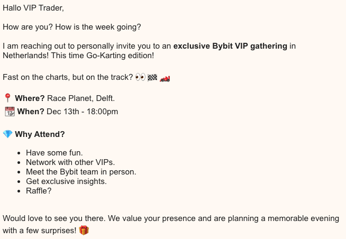346x239 pixels.
Task: Click the eyes emoji
Action: [140, 78]
